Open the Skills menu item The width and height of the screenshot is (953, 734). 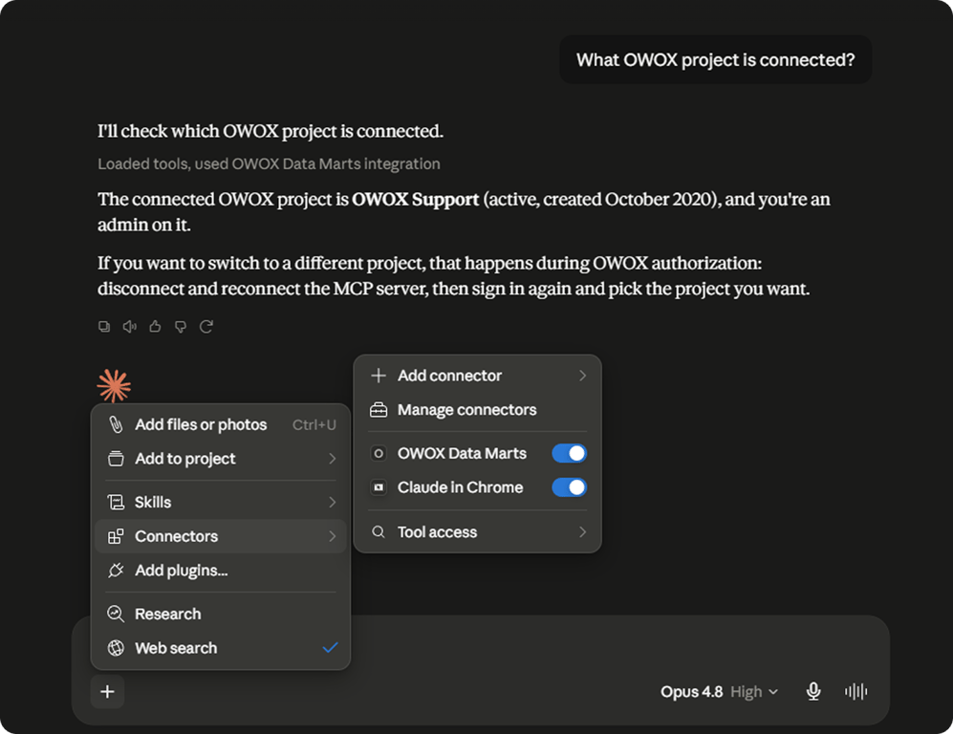[221, 502]
